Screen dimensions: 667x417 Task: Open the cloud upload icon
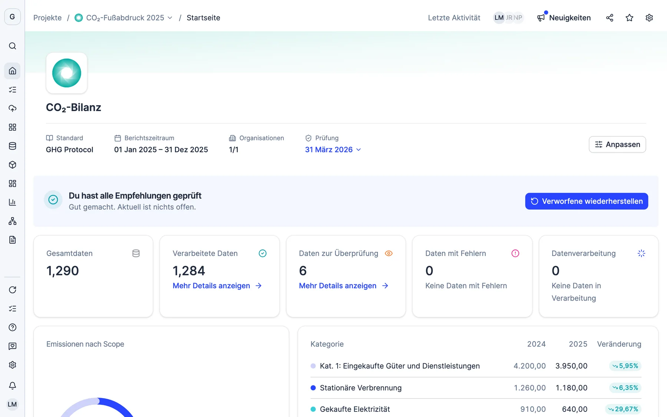(x=12, y=108)
